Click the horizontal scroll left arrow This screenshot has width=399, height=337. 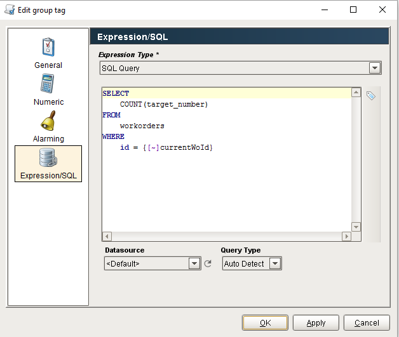(107, 236)
